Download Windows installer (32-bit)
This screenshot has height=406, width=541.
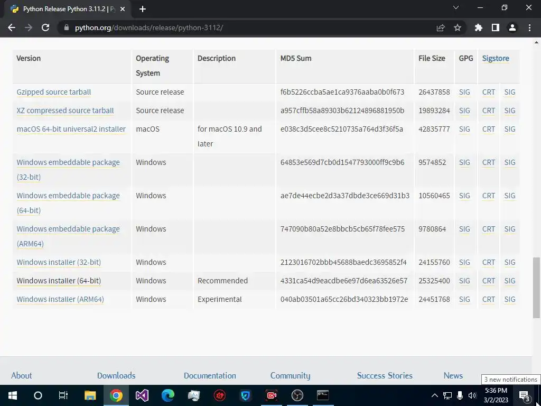click(x=59, y=262)
